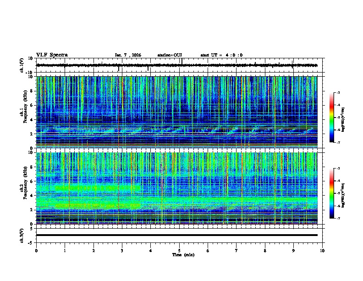
Task: Click the '1' tick on the time axis
Action: pyautogui.click(x=65, y=251)
